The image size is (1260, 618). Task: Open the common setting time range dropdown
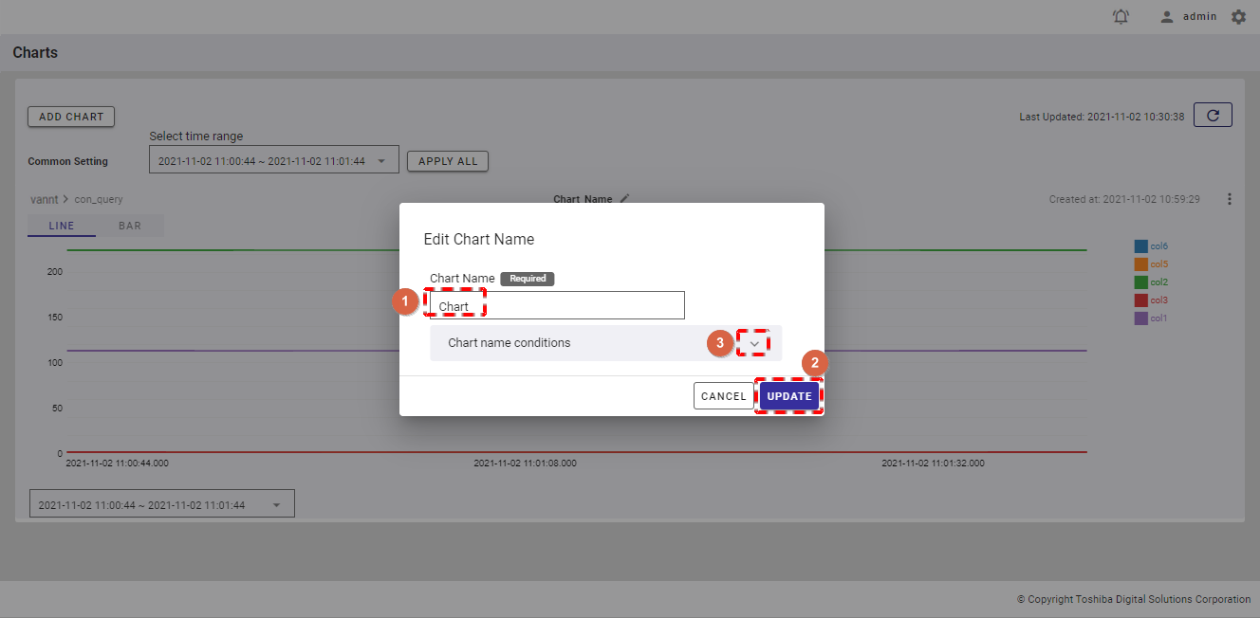click(x=273, y=161)
